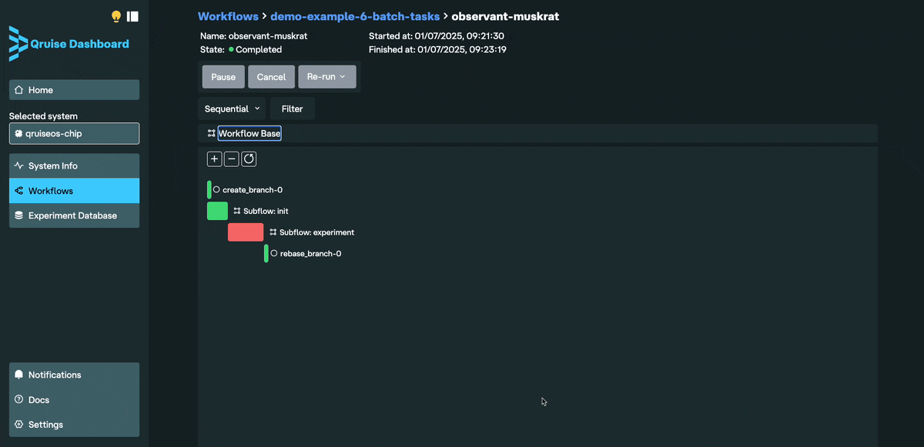The width and height of the screenshot is (924, 447).
Task: Open the Re-run dropdown
Action: pos(326,77)
